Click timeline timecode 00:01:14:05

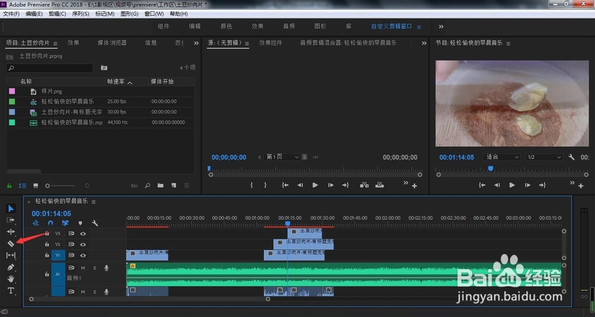[x=51, y=214]
